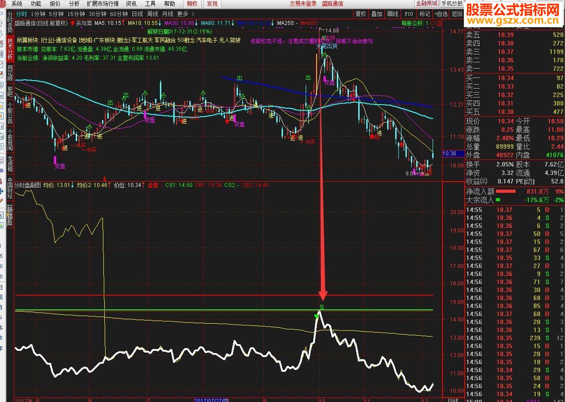Click the 手机炒股 button

(x=451, y=4)
